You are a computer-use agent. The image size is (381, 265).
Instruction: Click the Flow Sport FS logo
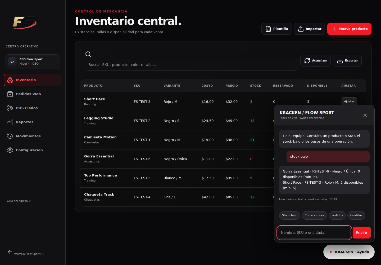pyautogui.click(x=25, y=23)
